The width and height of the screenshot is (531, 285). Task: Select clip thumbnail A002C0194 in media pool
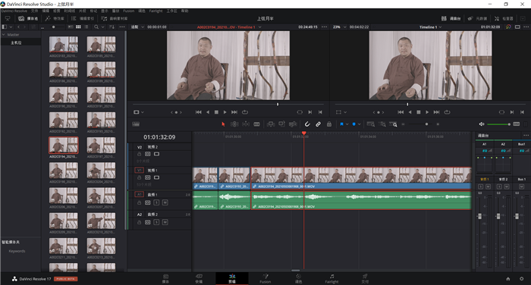pyautogui.click(x=63, y=145)
